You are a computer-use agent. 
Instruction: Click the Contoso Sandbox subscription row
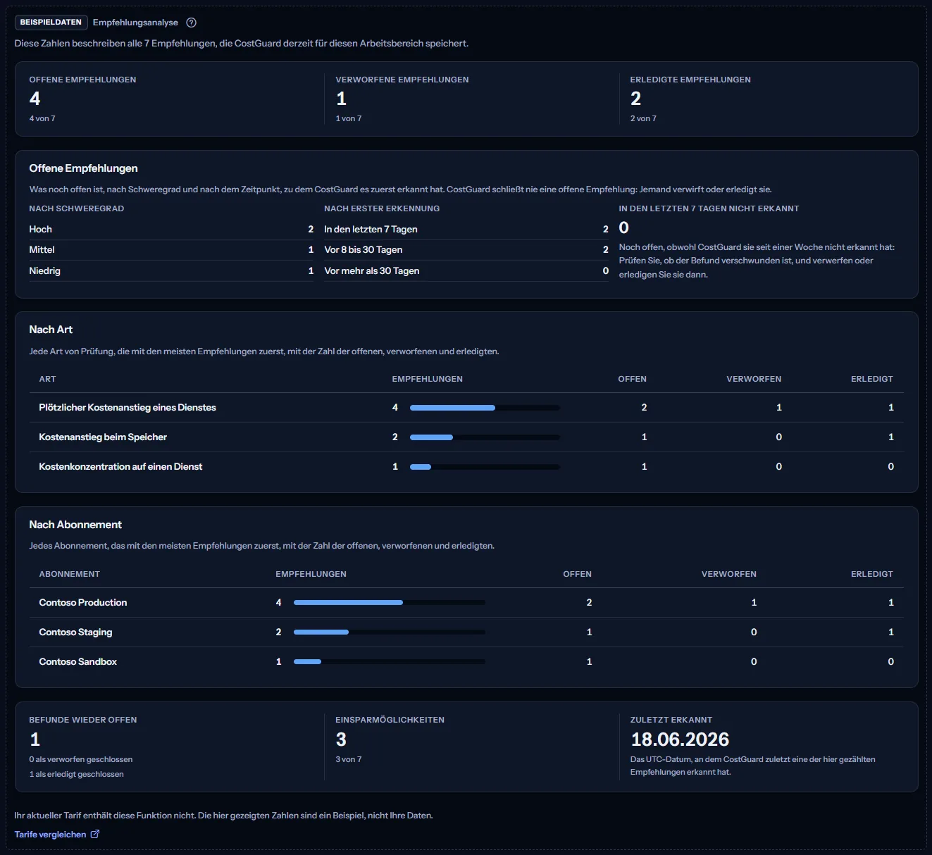click(x=466, y=662)
